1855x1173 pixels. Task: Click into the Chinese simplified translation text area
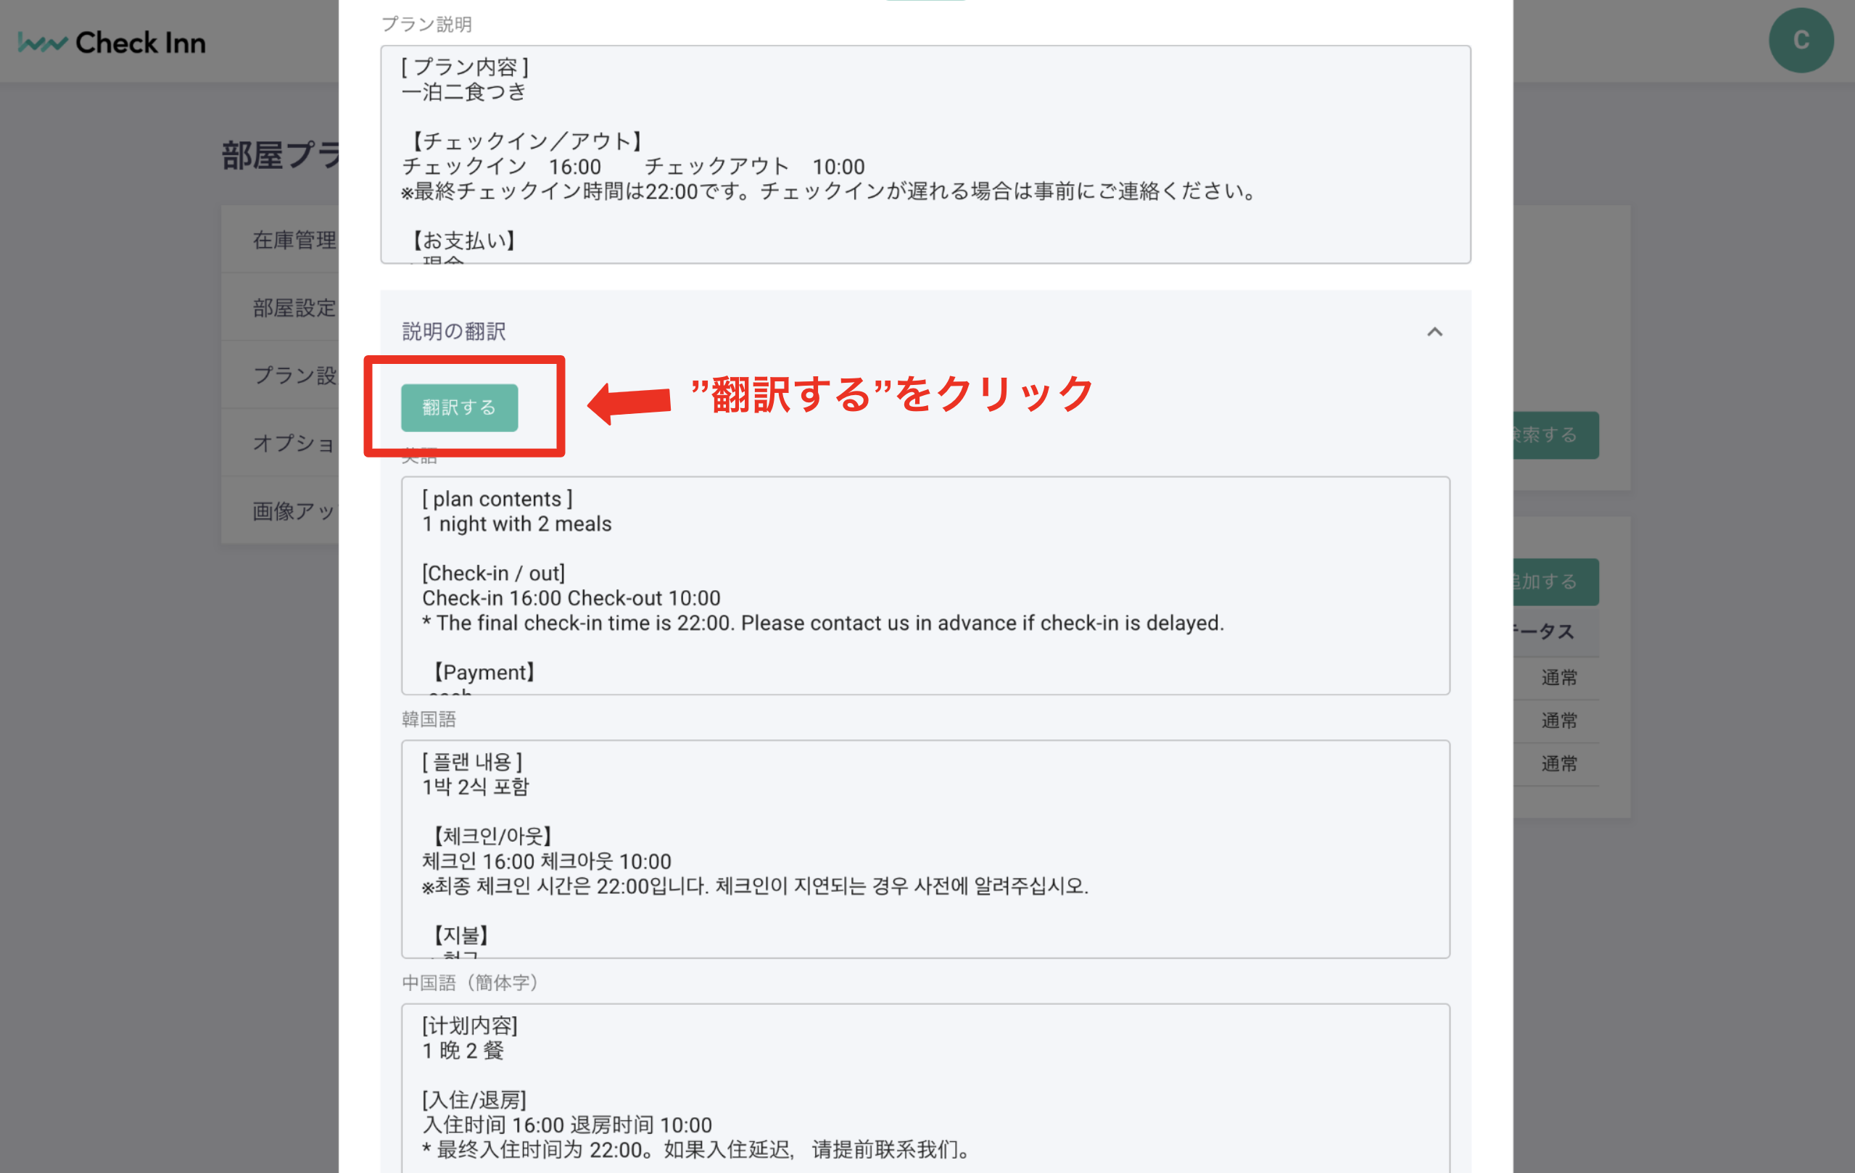(x=925, y=1088)
